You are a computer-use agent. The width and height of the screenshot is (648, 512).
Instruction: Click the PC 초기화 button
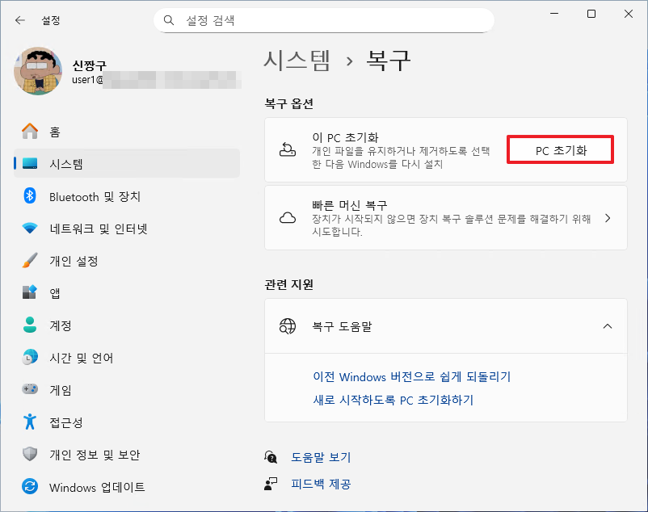561,150
